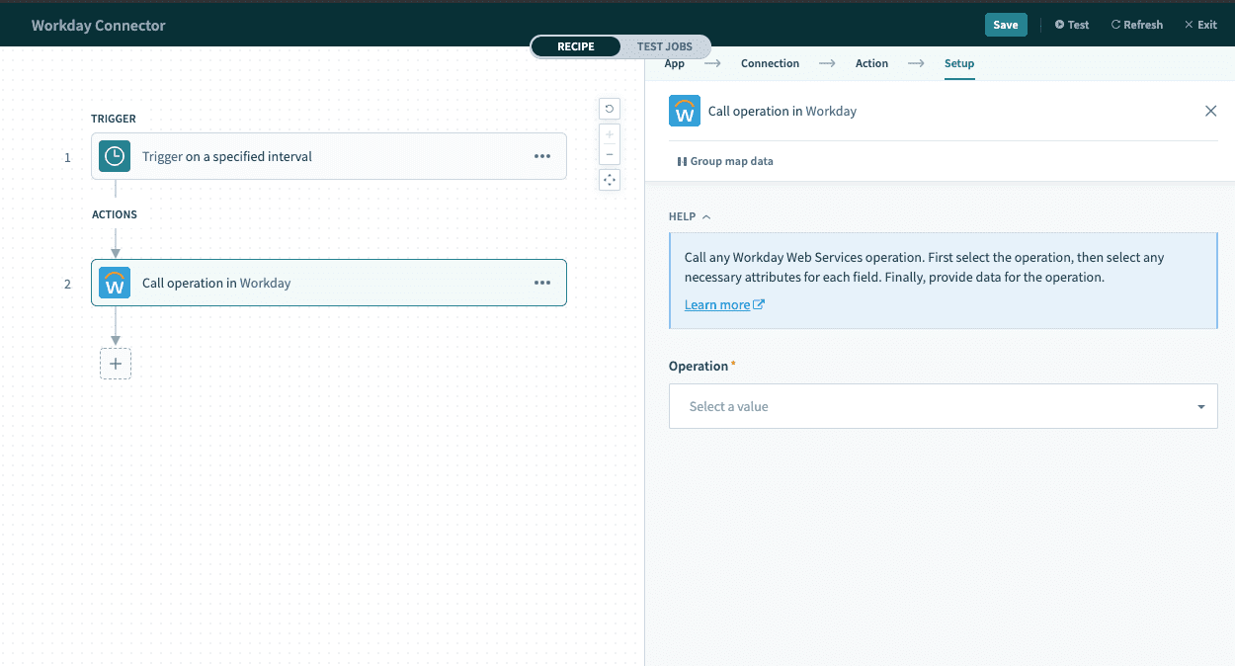Viewport: 1235px width, 666px height.
Task: Add a new step using the plus button
Action: [116, 364]
